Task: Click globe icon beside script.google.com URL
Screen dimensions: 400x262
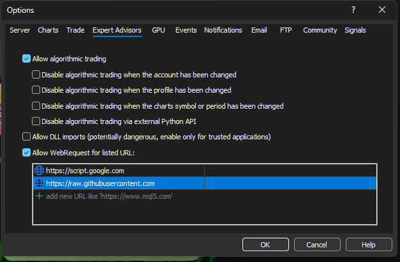Action: pyautogui.click(x=39, y=171)
